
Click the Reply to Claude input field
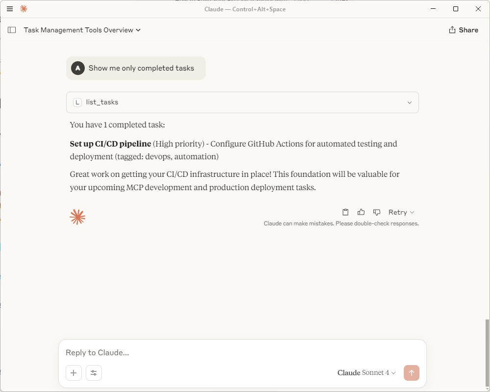[x=242, y=353]
